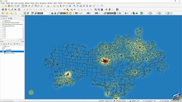Open the Data Source Manager
The image size is (182, 102).
coord(3,10)
